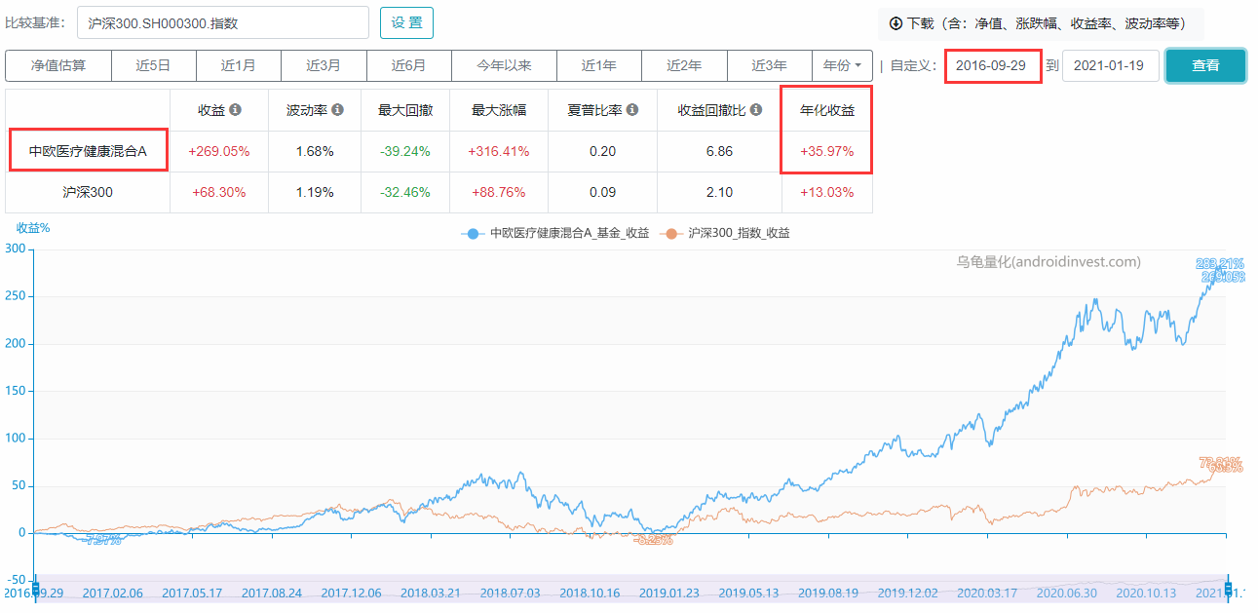
Task: Click the 0.09 Sharpe ratio cell
Action: click(x=603, y=192)
